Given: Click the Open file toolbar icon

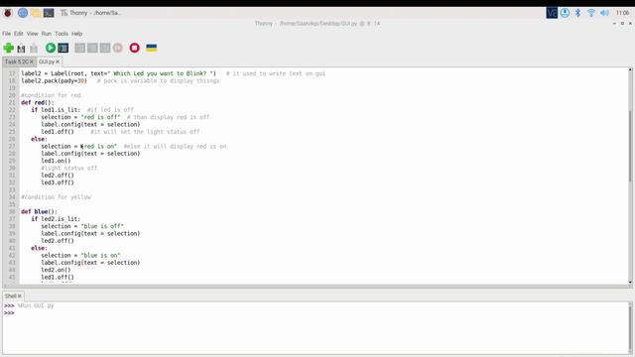Looking at the screenshot, I should coord(21,49).
